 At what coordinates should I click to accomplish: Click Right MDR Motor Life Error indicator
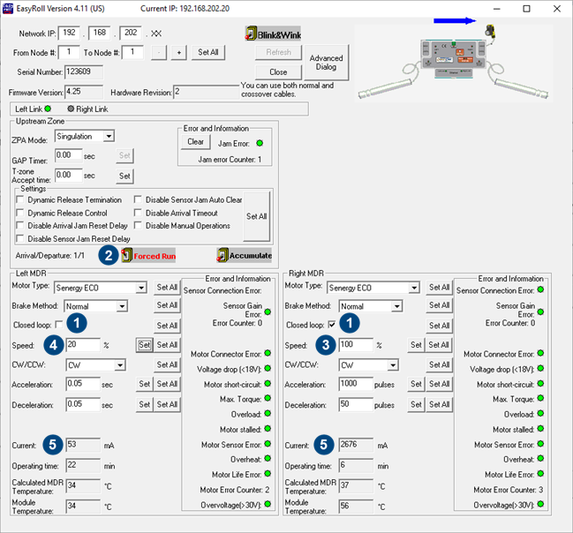[x=540, y=474]
